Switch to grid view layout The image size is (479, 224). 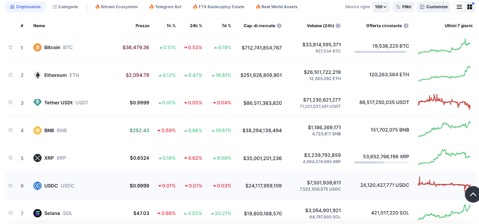[x=469, y=7]
